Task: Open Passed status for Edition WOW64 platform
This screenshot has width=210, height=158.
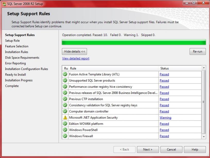Action: [x=164, y=124]
